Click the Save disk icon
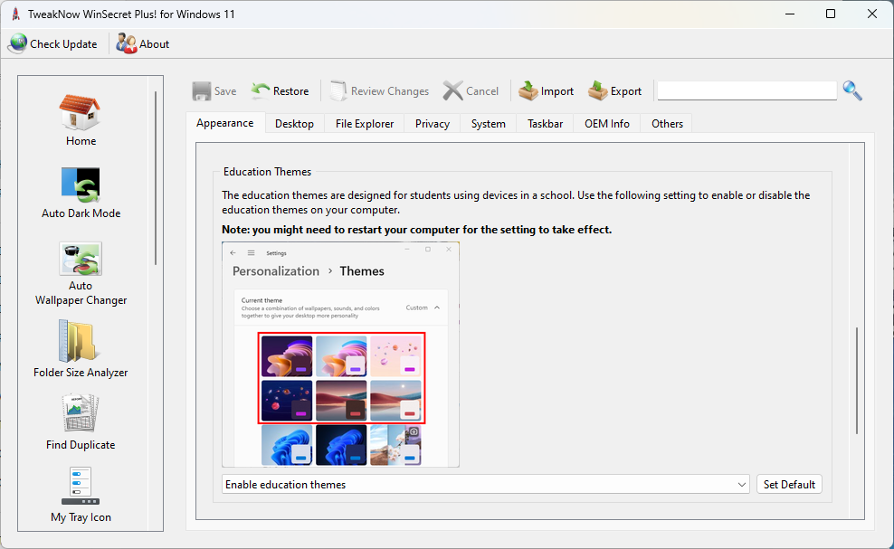The width and height of the screenshot is (894, 549). pos(201,91)
